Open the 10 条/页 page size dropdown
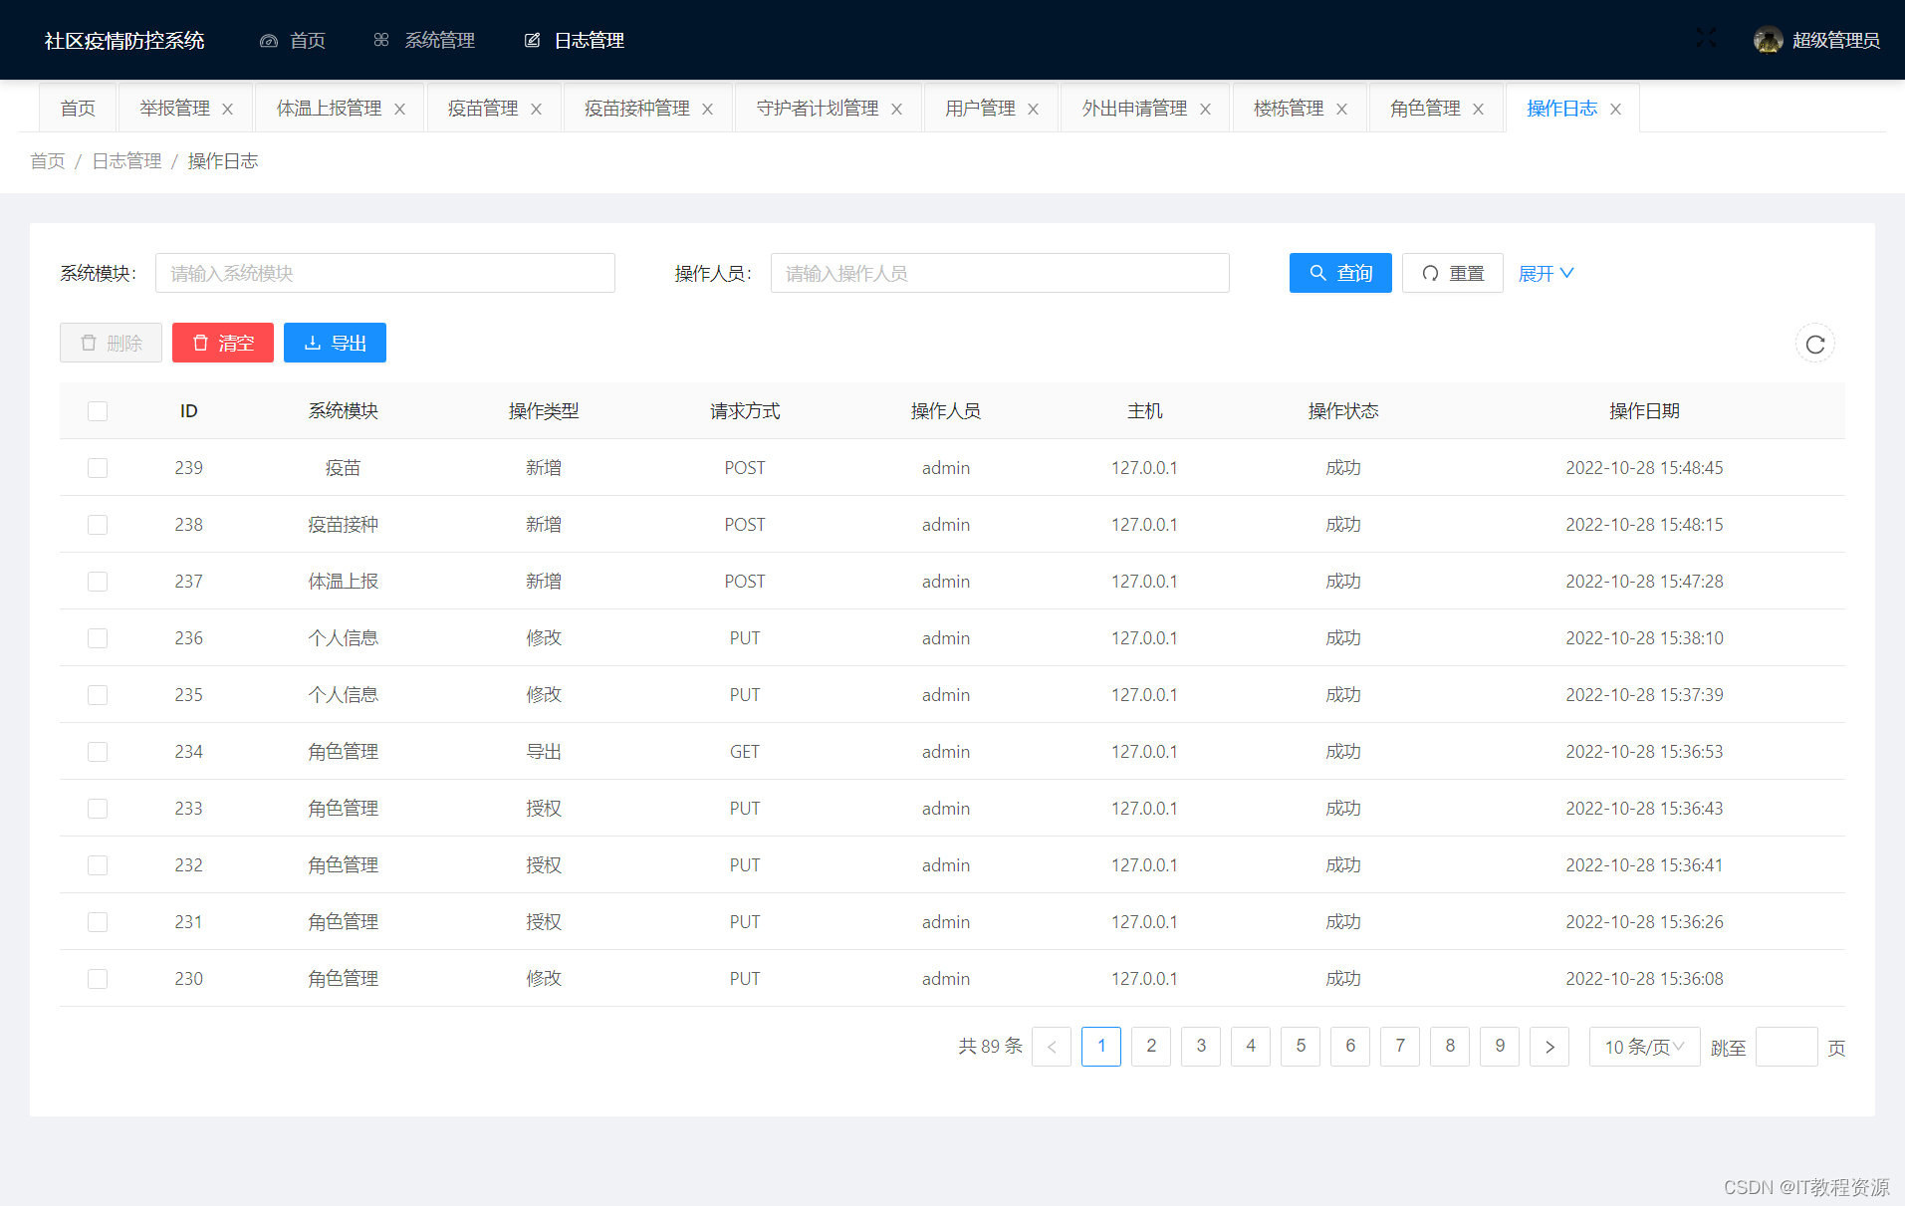The height and width of the screenshot is (1206, 1905). pyautogui.click(x=1644, y=1047)
